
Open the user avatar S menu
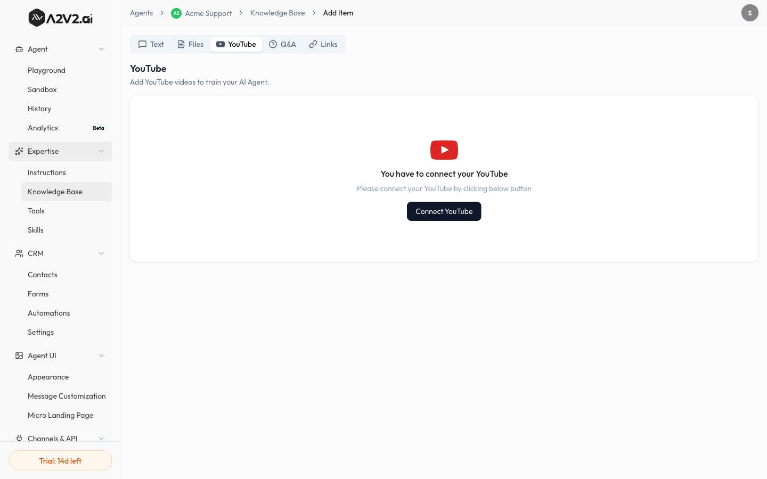[750, 13]
